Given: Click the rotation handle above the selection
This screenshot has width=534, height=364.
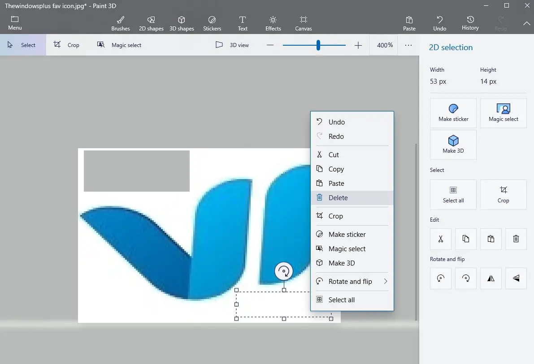Looking at the screenshot, I should 284,271.
